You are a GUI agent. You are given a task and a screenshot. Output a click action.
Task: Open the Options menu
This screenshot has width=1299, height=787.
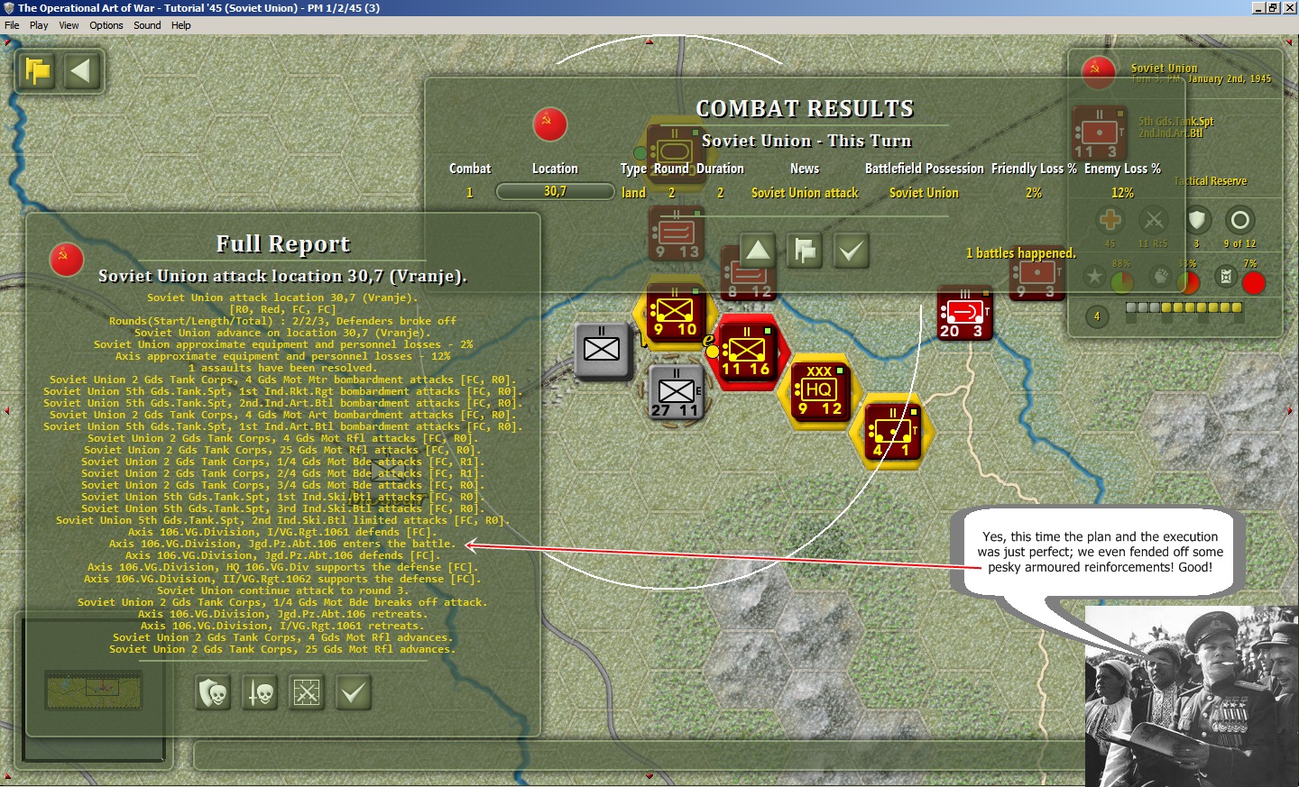click(106, 25)
